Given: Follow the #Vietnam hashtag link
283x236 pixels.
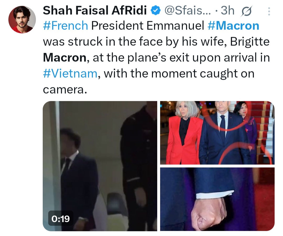Looking at the screenshot, I should coord(70,73).
